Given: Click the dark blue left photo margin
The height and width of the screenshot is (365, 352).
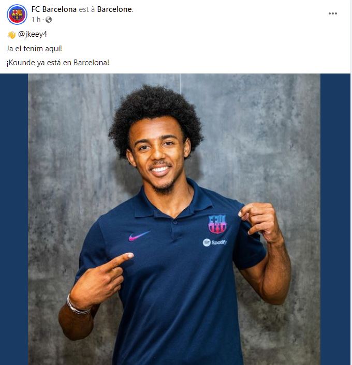Looking at the screenshot, I should click(x=14, y=220).
